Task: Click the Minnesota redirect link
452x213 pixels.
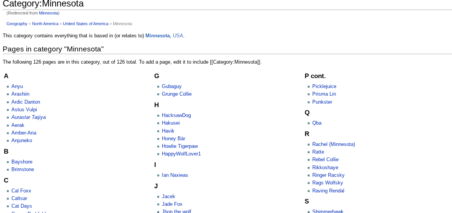Action: [48, 13]
